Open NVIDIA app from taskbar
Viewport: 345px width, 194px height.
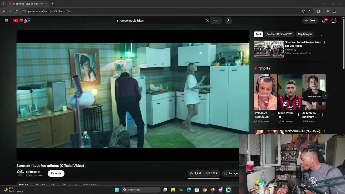click(x=181, y=190)
